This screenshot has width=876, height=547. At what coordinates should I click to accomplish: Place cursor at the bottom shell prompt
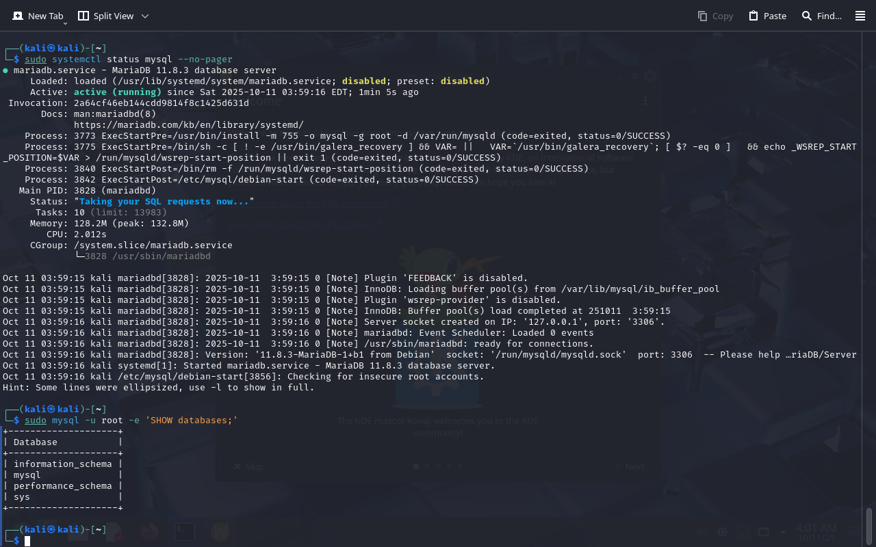[28, 541]
